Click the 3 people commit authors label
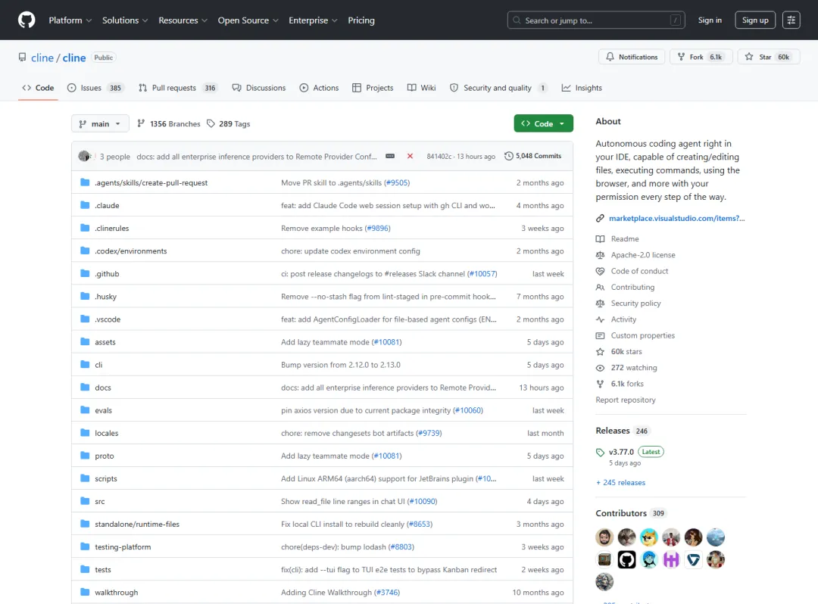Image resolution: width=818 pixels, height=604 pixels. [115, 157]
